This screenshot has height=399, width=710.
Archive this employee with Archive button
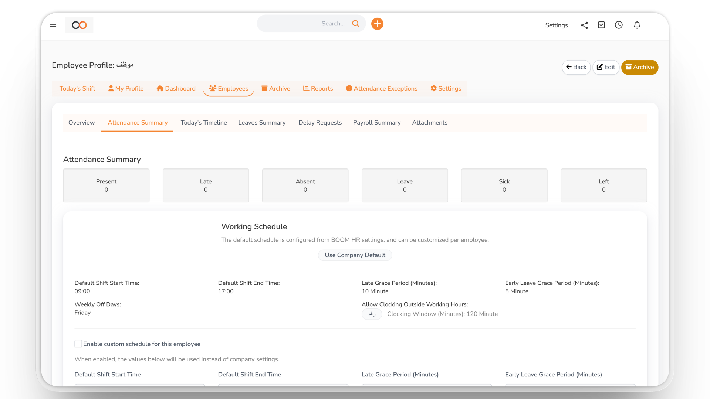click(x=639, y=67)
